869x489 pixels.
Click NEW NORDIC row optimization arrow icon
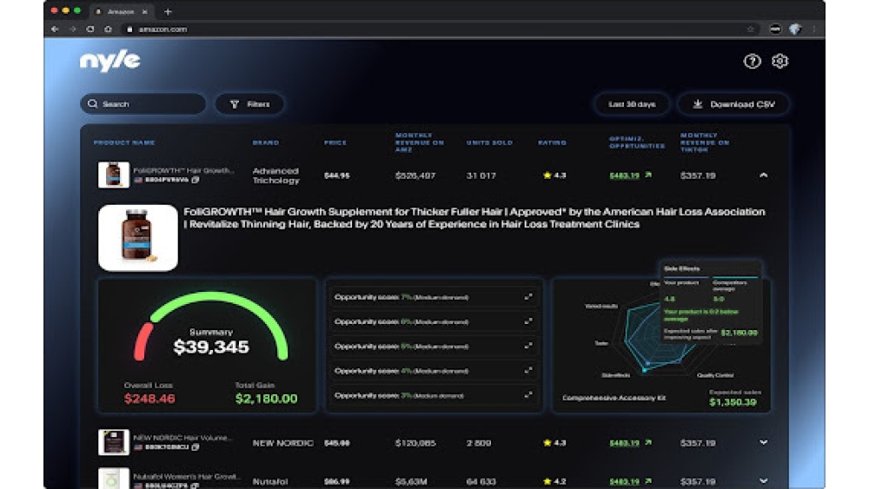point(648,442)
